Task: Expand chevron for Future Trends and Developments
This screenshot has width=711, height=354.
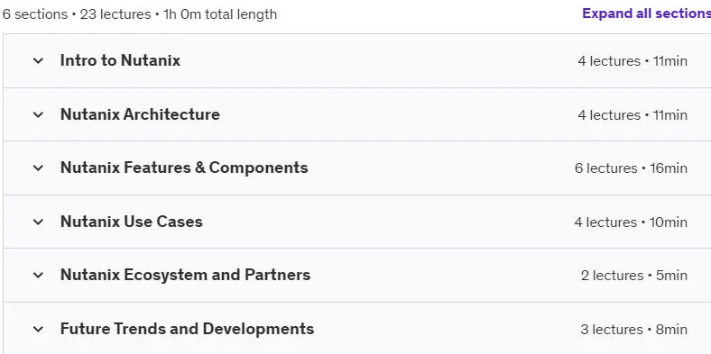Action: click(38, 329)
